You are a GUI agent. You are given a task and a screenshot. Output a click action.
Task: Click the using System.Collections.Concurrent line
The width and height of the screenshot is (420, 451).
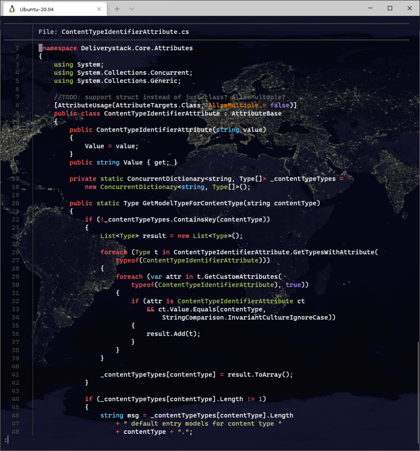(x=123, y=73)
